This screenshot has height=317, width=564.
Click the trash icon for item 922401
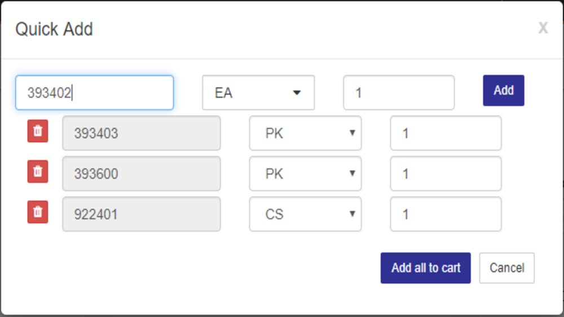pos(38,212)
